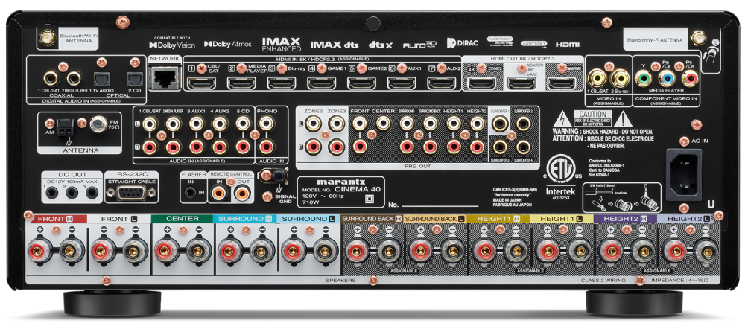The width and height of the screenshot is (745, 326).
Task: Click the IMAX Enhanced logo
Action: tap(282, 44)
